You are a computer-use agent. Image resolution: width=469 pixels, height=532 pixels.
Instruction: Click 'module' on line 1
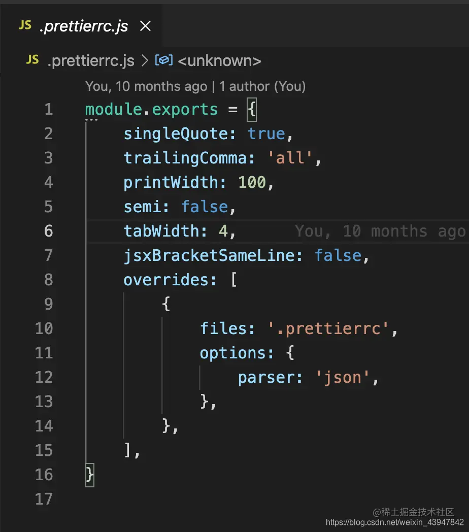(x=114, y=110)
